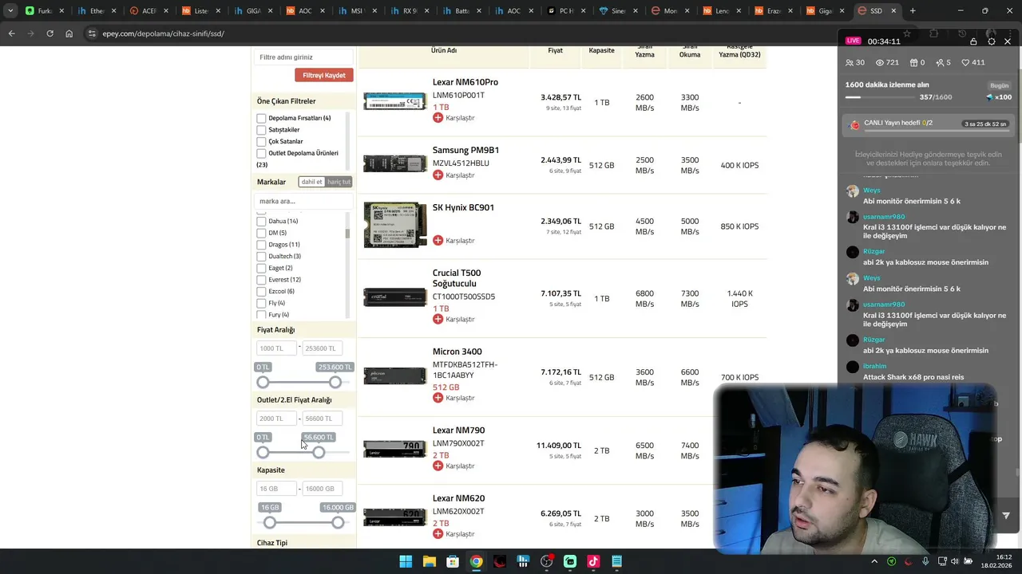The height and width of the screenshot is (574, 1022).
Task: Click the Karşılaştır plus icon for Lexar NM620
Action: point(438,534)
